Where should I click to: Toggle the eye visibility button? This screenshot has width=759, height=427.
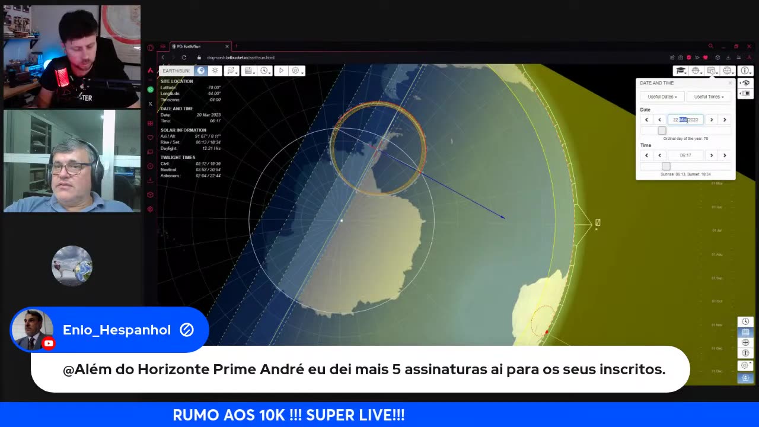745,83
